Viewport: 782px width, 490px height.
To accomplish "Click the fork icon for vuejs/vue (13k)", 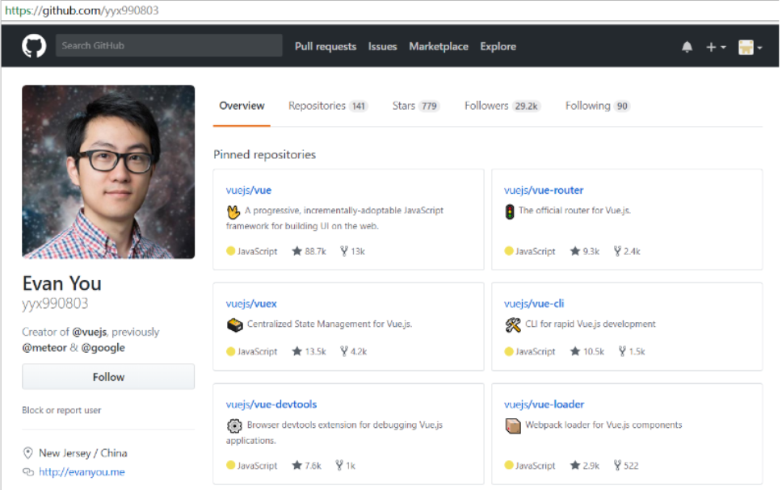I will (x=343, y=251).
